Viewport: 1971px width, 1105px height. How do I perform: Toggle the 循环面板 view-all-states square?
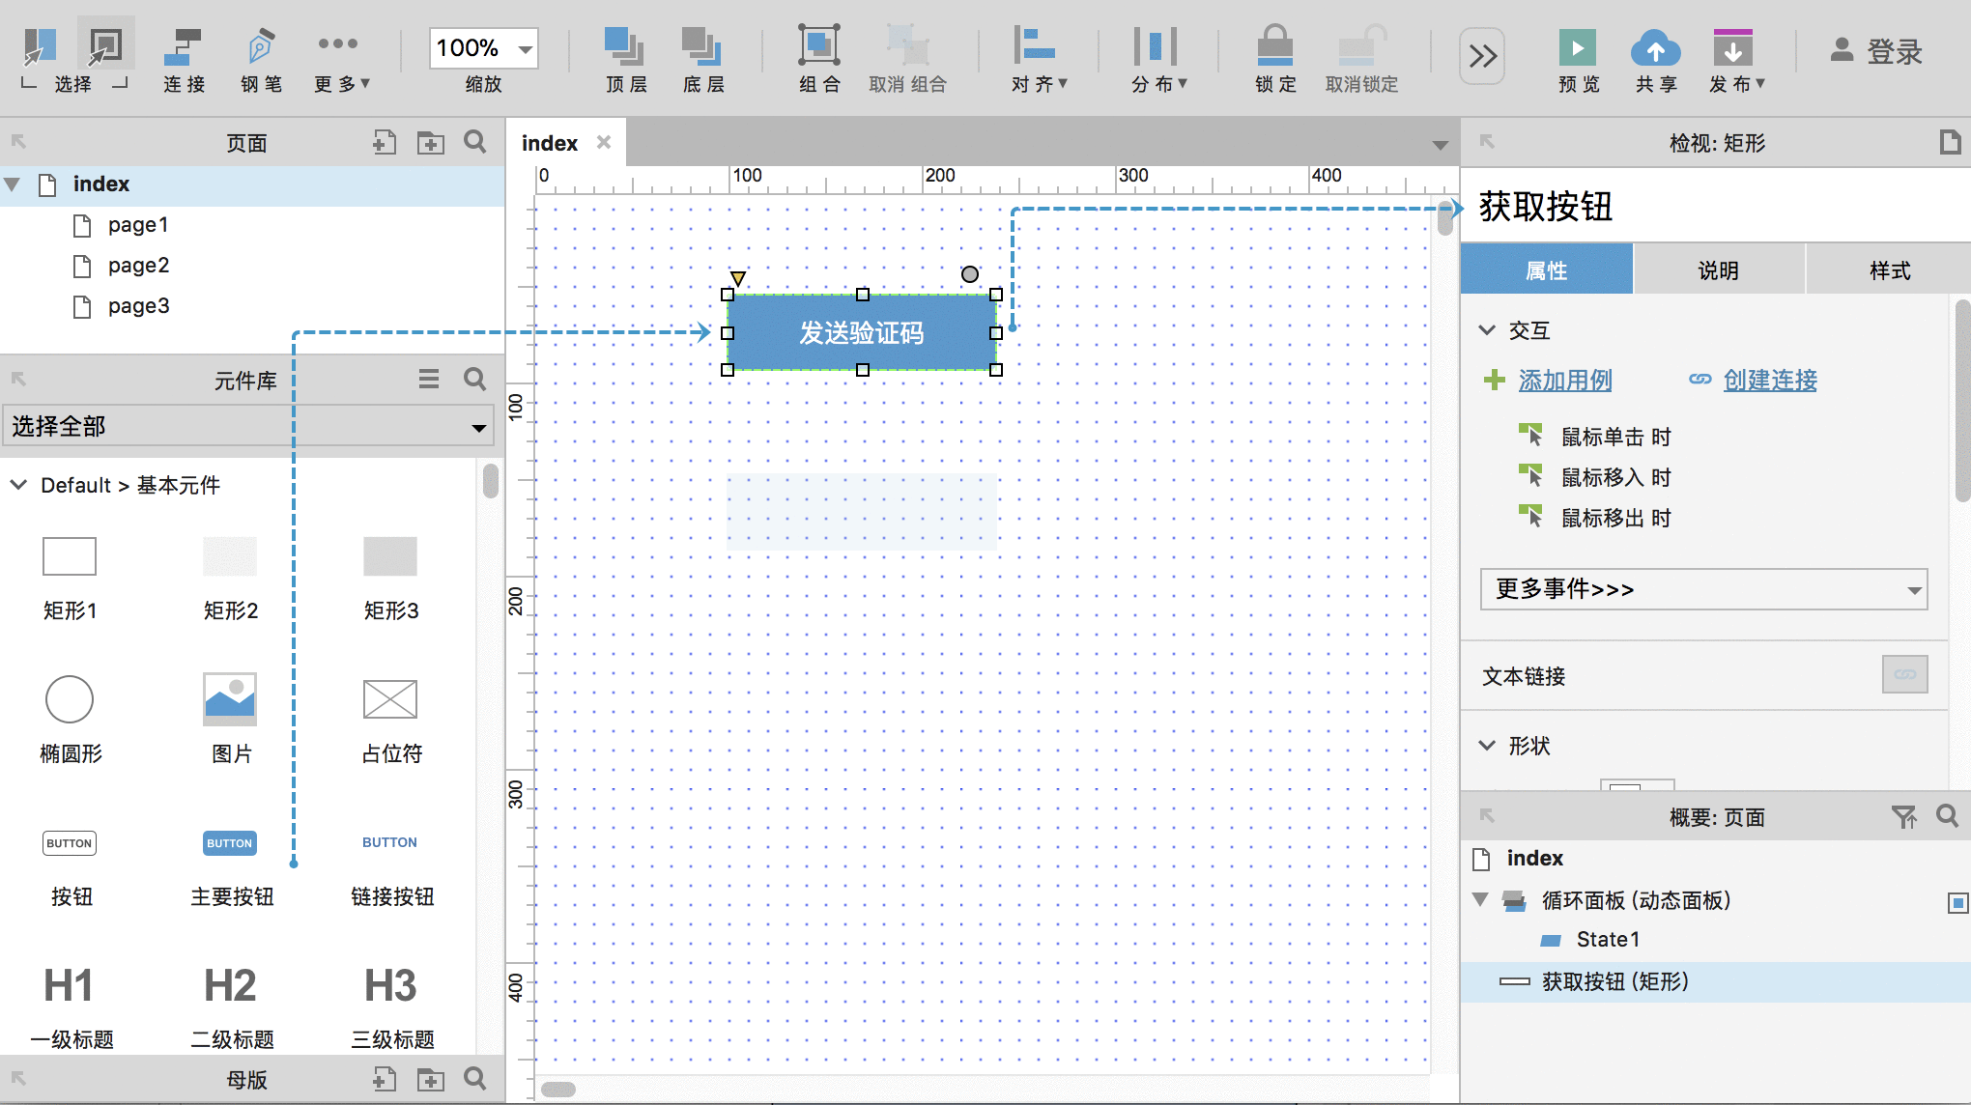click(x=1957, y=902)
